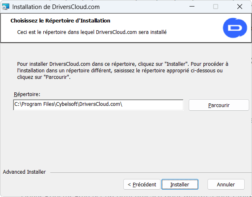The width and height of the screenshot is (252, 197).
Task: Focus the Répertoire install path field
Action: [x=98, y=105]
